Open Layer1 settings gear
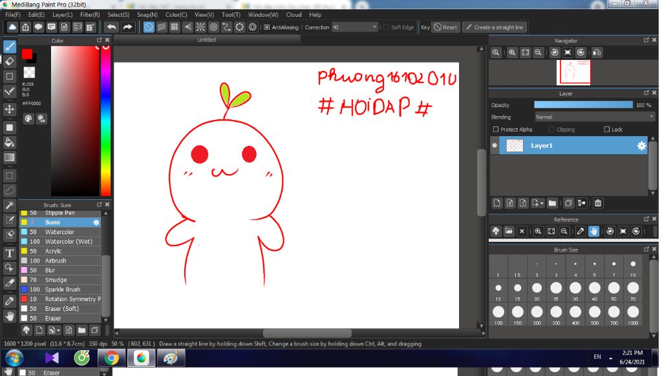The width and height of the screenshot is (662, 376). 641,146
